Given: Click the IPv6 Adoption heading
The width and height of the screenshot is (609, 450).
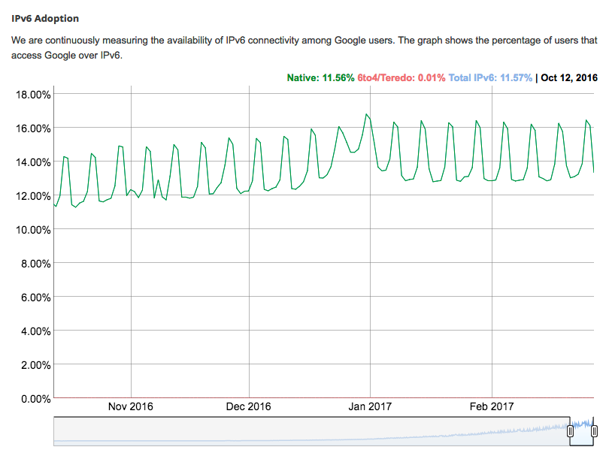Looking at the screenshot, I should pyautogui.click(x=45, y=18).
